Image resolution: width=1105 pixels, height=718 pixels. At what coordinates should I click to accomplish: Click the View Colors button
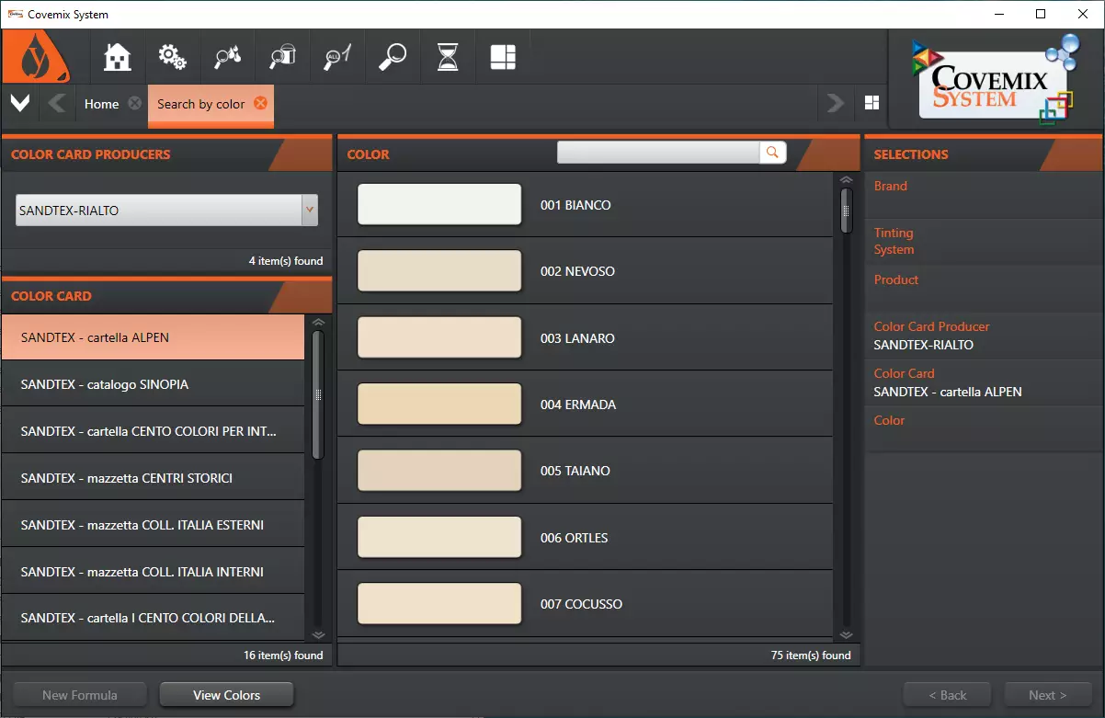(226, 695)
